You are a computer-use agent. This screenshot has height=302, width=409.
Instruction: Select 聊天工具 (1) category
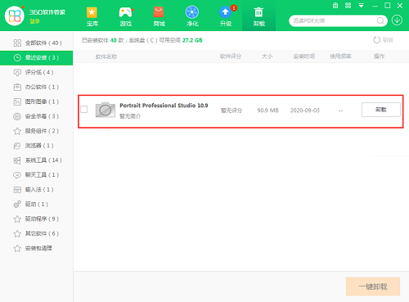[x=37, y=175]
